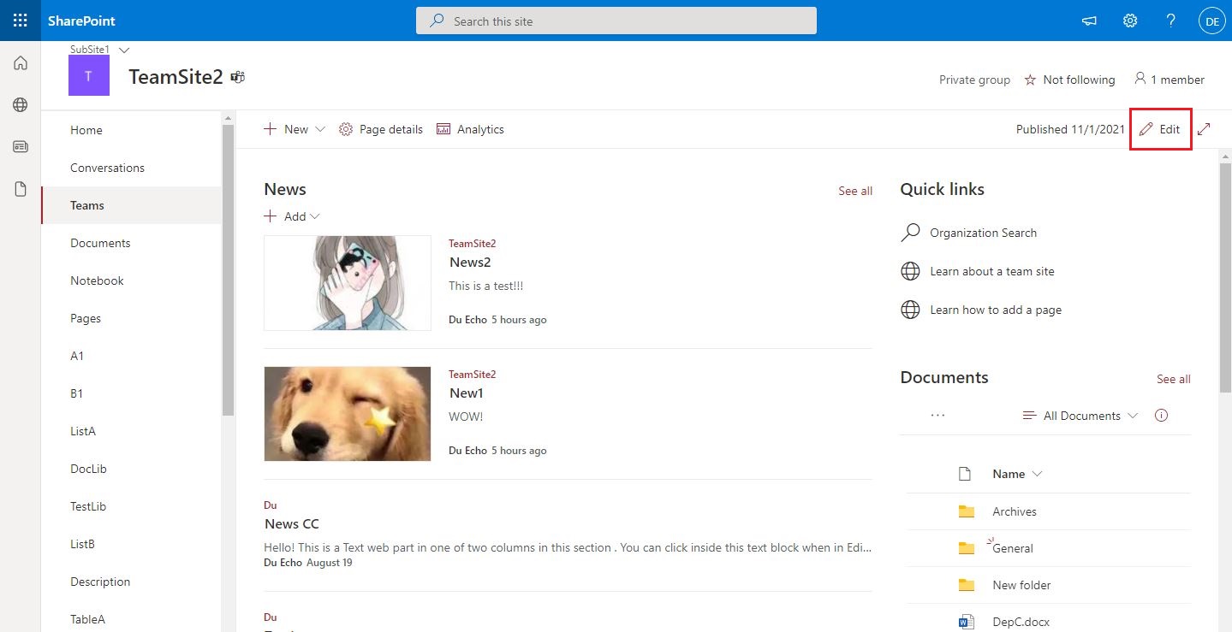Open the New folder item
Screen dimensions: 1232x632
(1021, 585)
